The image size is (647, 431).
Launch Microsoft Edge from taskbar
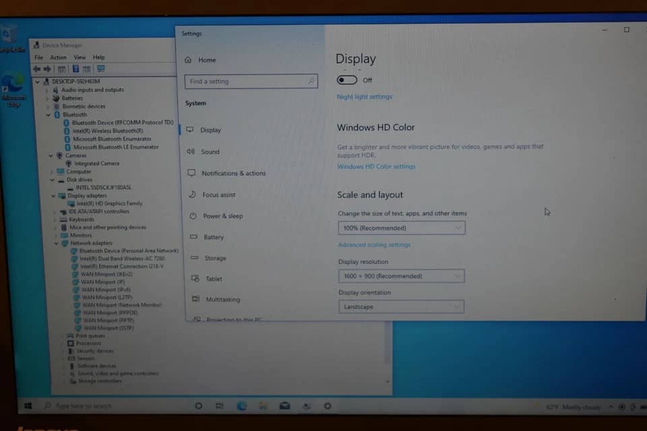(x=242, y=406)
